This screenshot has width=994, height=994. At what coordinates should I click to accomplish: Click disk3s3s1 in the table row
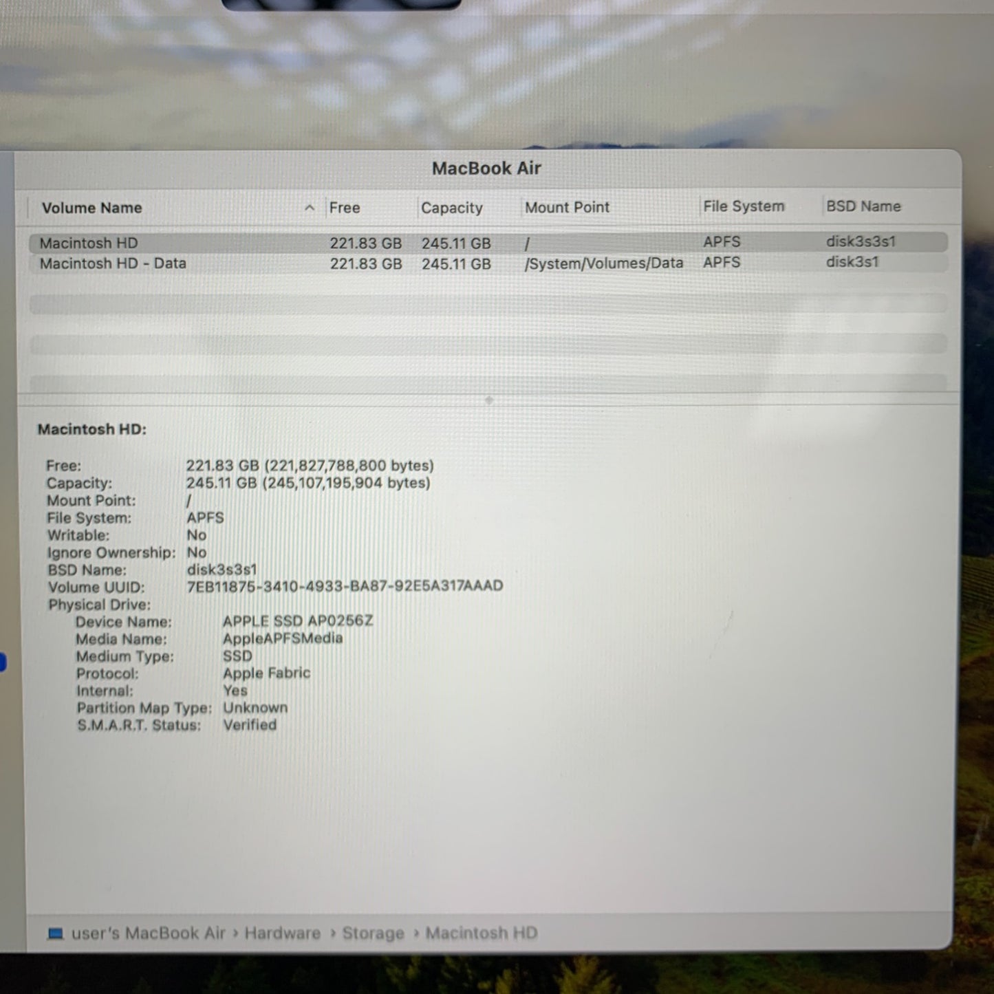[x=861, y=241]
